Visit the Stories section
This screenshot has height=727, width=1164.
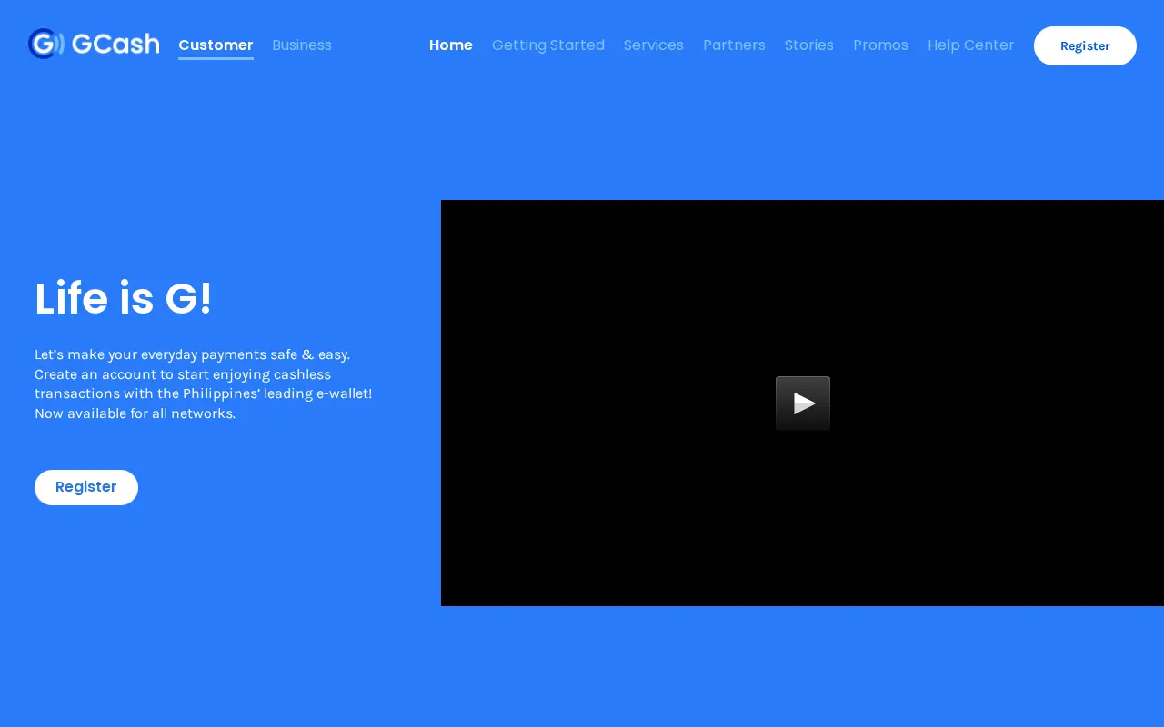click(x=809, y=45)
